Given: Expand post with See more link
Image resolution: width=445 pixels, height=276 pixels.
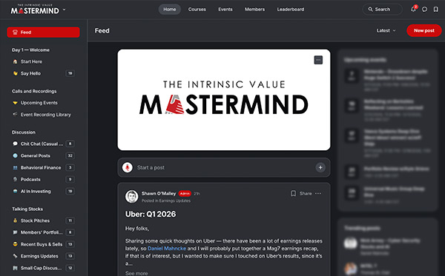Looking at the screenshot, I should point(136,273).
